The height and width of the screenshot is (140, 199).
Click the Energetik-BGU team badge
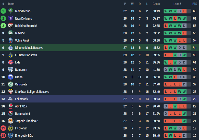coord(10,136)
